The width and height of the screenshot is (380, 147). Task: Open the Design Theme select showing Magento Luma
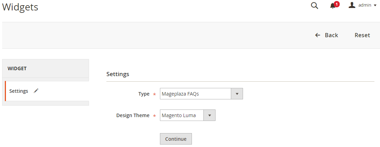click(181, 115)
